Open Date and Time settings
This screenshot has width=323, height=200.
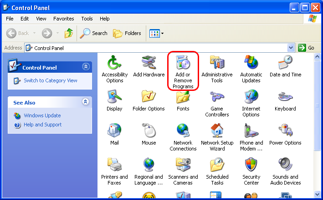point(285,66)
